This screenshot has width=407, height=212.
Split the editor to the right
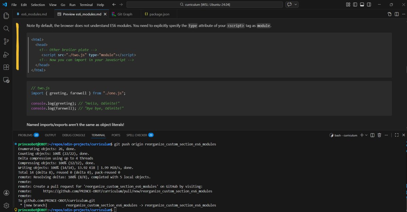tap(396, 14)
